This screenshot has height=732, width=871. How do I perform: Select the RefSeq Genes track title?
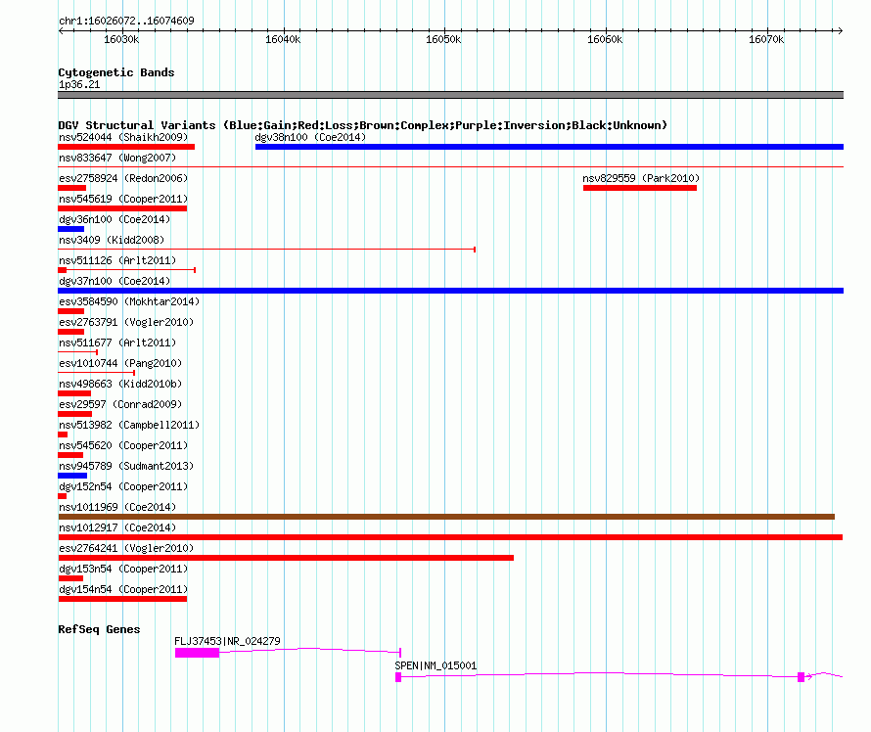[99, 629]
